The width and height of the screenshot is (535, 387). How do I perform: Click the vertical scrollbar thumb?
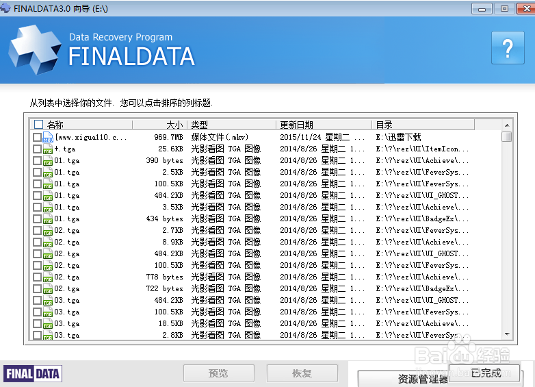pyautogui.click(x=507, y=136)
